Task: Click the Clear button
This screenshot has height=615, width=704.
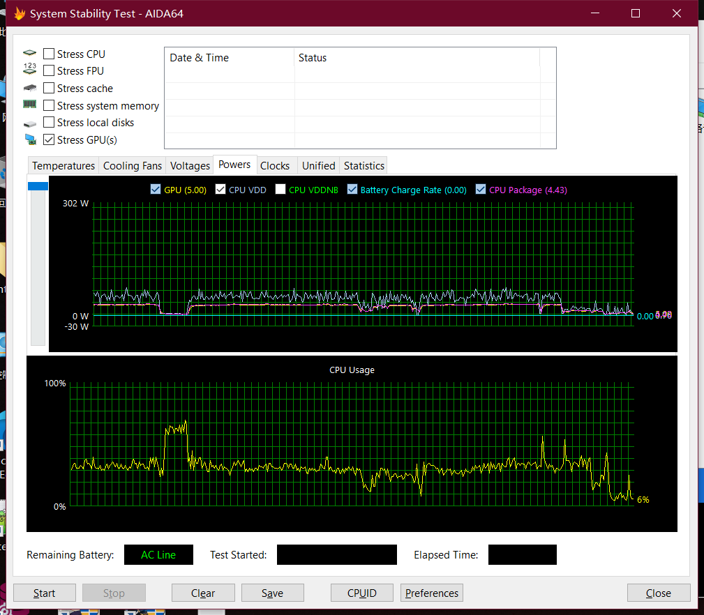Action: (203, 593)
